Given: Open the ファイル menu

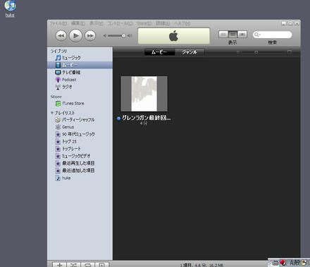Looking at the screenshot, I should [58, 23].
